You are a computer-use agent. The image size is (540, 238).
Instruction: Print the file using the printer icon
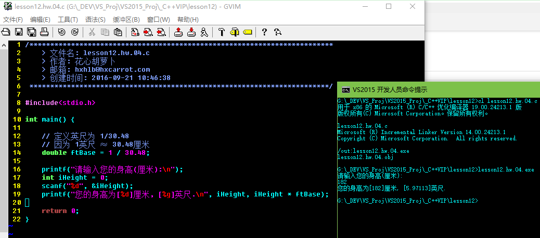click(x=45, y=32)
